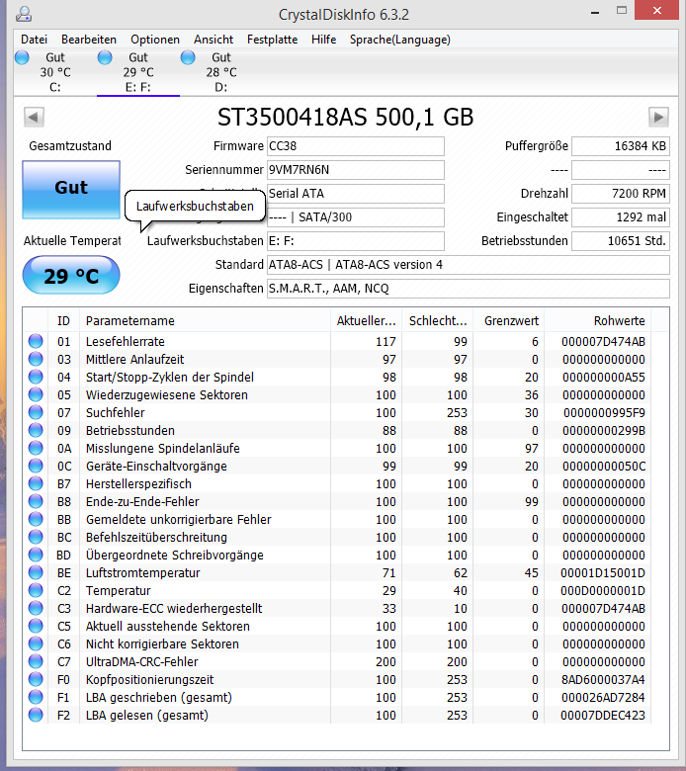Open the Optionen menu
Viewport: 686px width, 771px height.
pyautogui.click(x=155, y=40)
